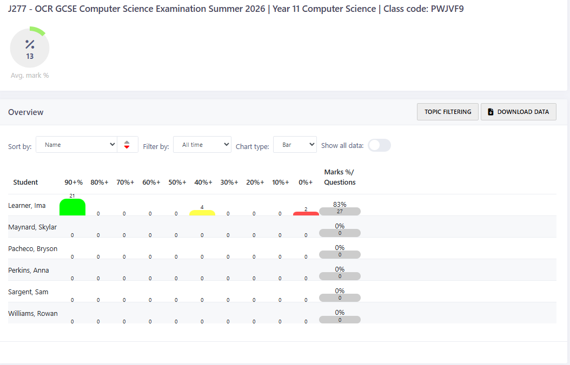Click the average mark percent gauge icon
Screen dimensions: 570x365
pos(30,48)
